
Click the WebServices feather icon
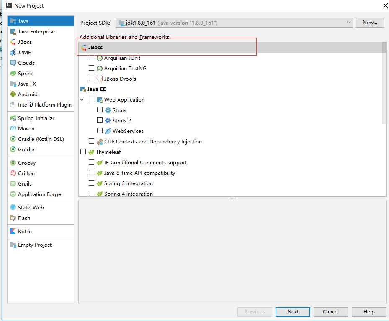tap(108, 131)
